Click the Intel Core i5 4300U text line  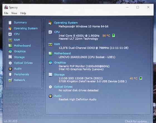(x=79, y=36)
